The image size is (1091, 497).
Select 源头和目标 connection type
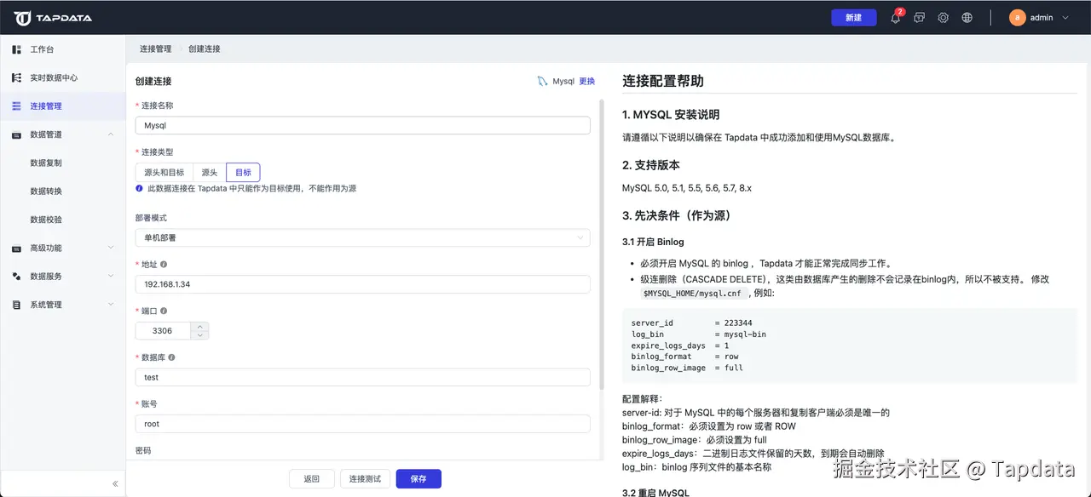click(164, 172)
